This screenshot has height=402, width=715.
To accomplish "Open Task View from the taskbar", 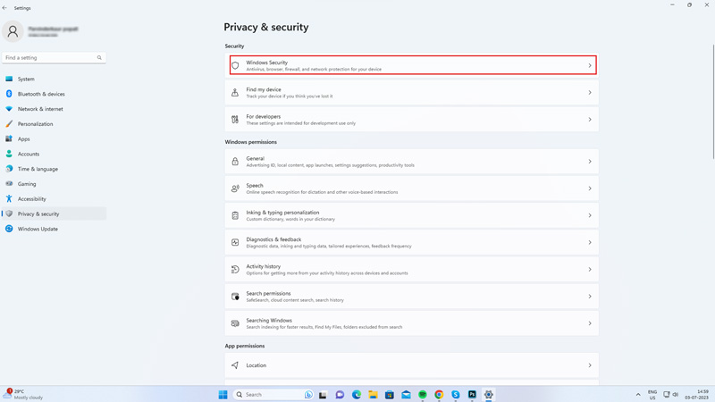I will tap(323, 395).
